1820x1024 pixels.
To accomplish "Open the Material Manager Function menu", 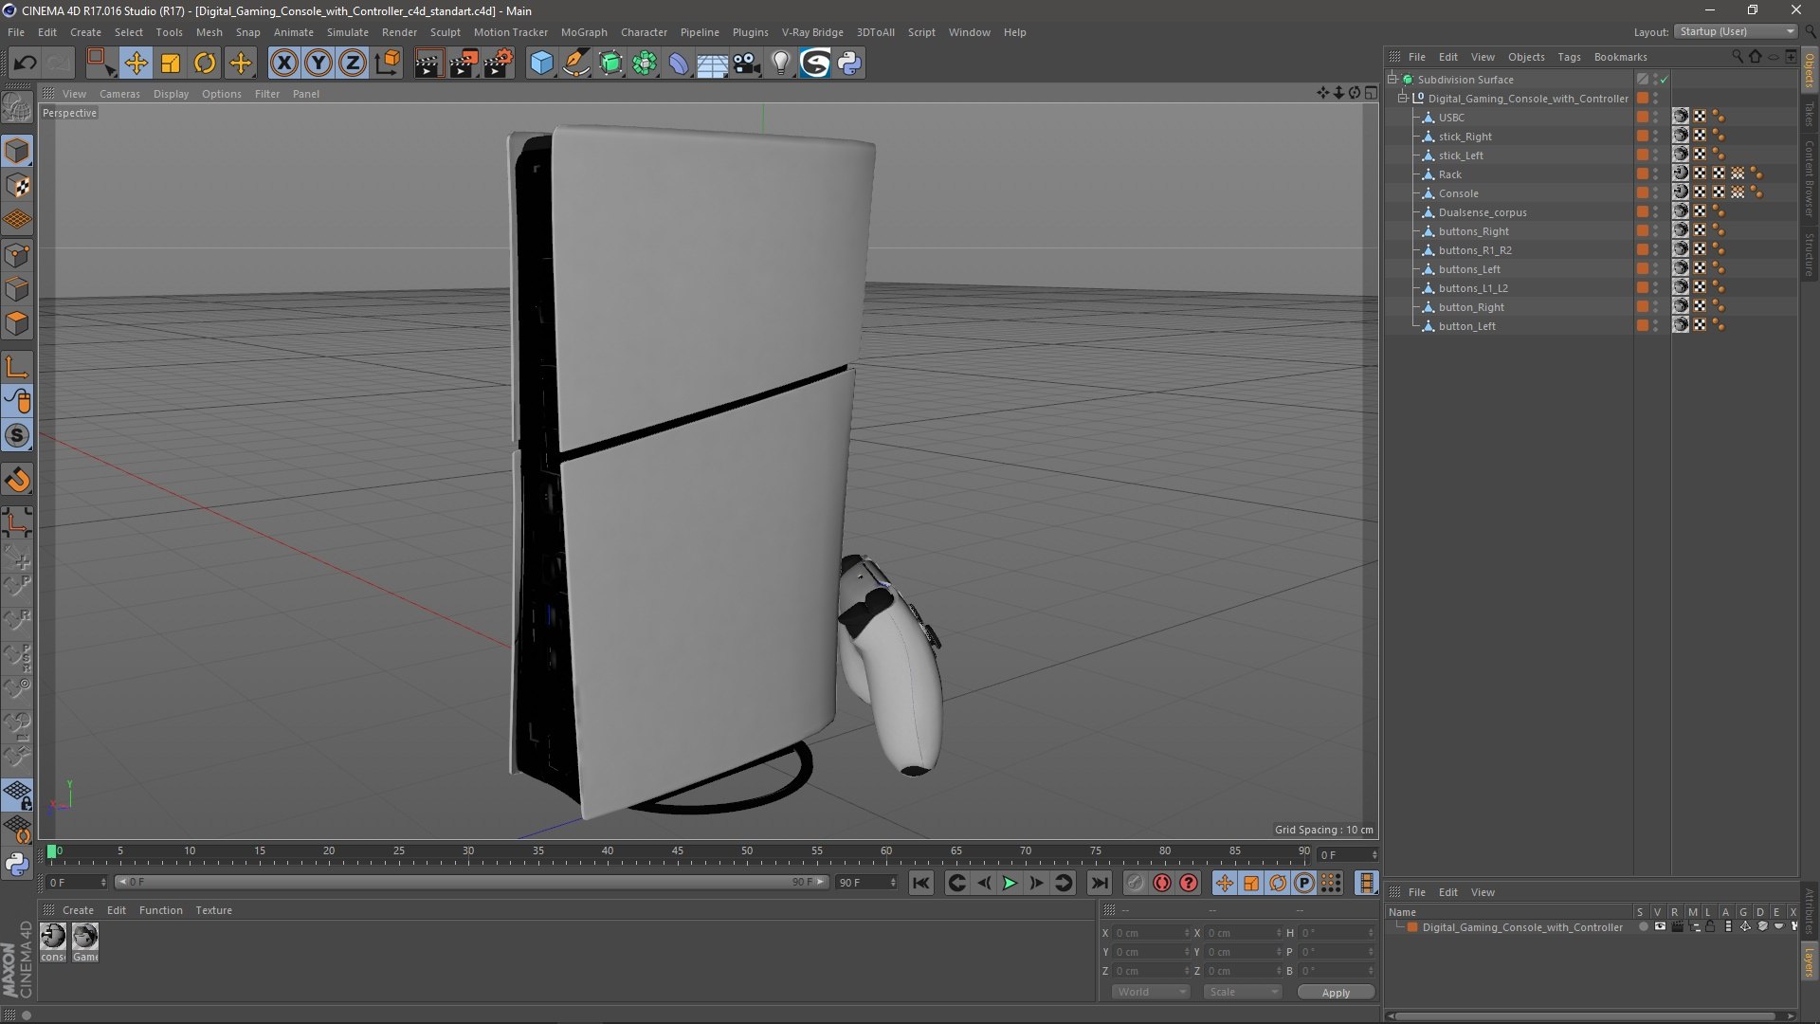I will coord(160,910).
